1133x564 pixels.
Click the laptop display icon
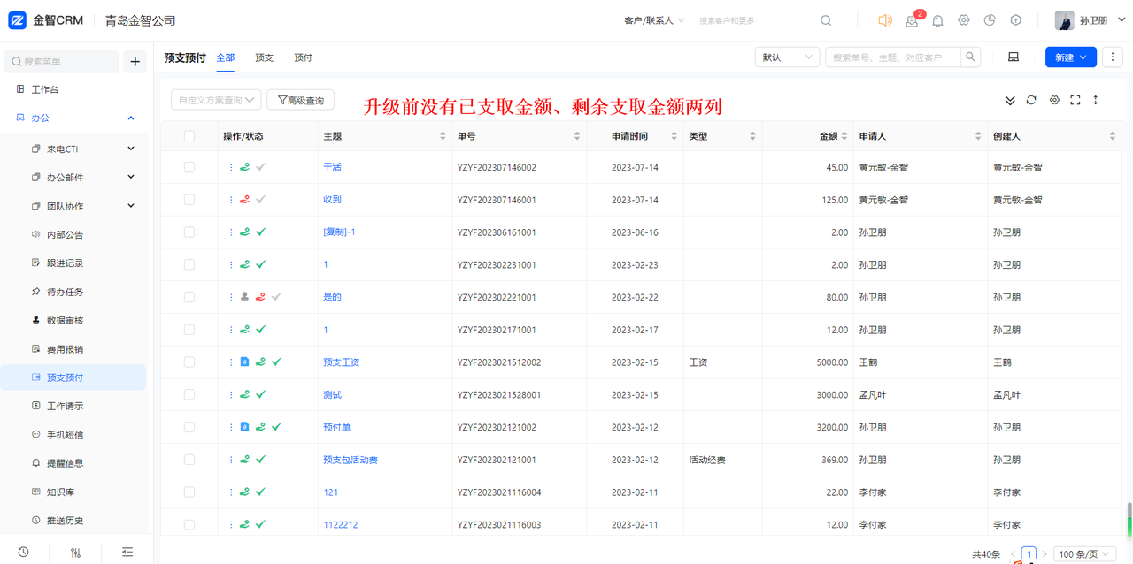point(1014,57)
